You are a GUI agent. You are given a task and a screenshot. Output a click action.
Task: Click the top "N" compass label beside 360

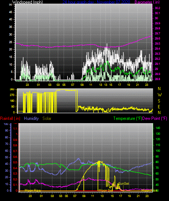coord(159,89)
